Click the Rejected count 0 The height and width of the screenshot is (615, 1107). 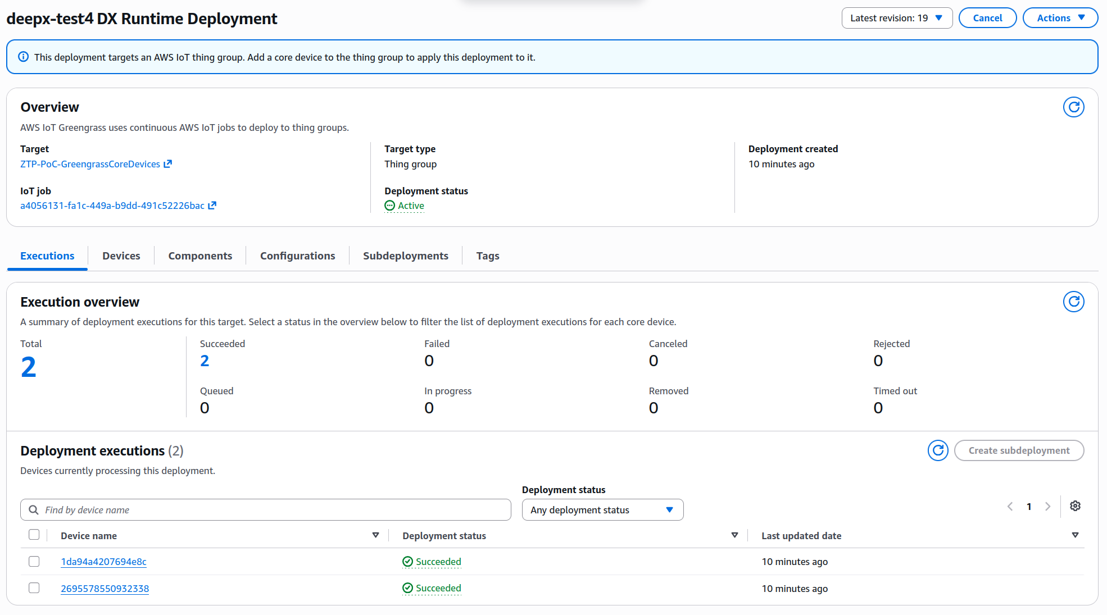point(878,361)
